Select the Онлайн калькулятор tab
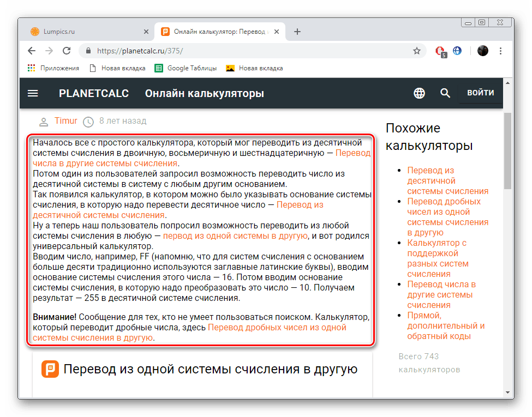Viewport: 532px width, 417px height. point(219,32)
